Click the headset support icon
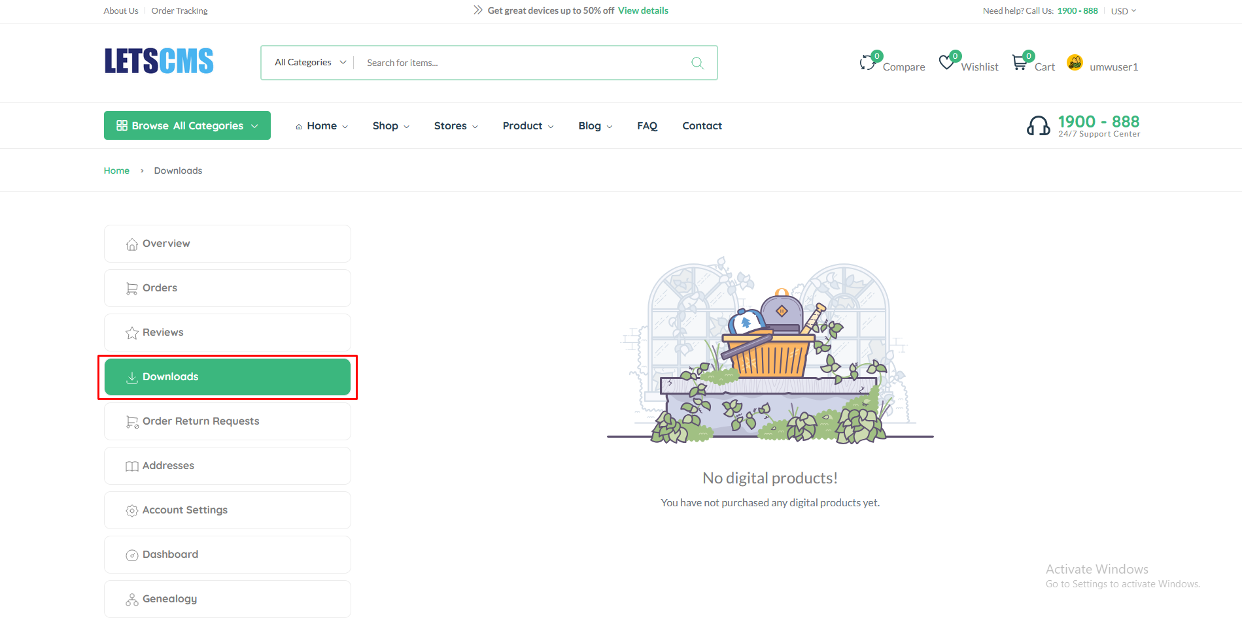Viewport: 1242px width, 618px height. 1038,125
